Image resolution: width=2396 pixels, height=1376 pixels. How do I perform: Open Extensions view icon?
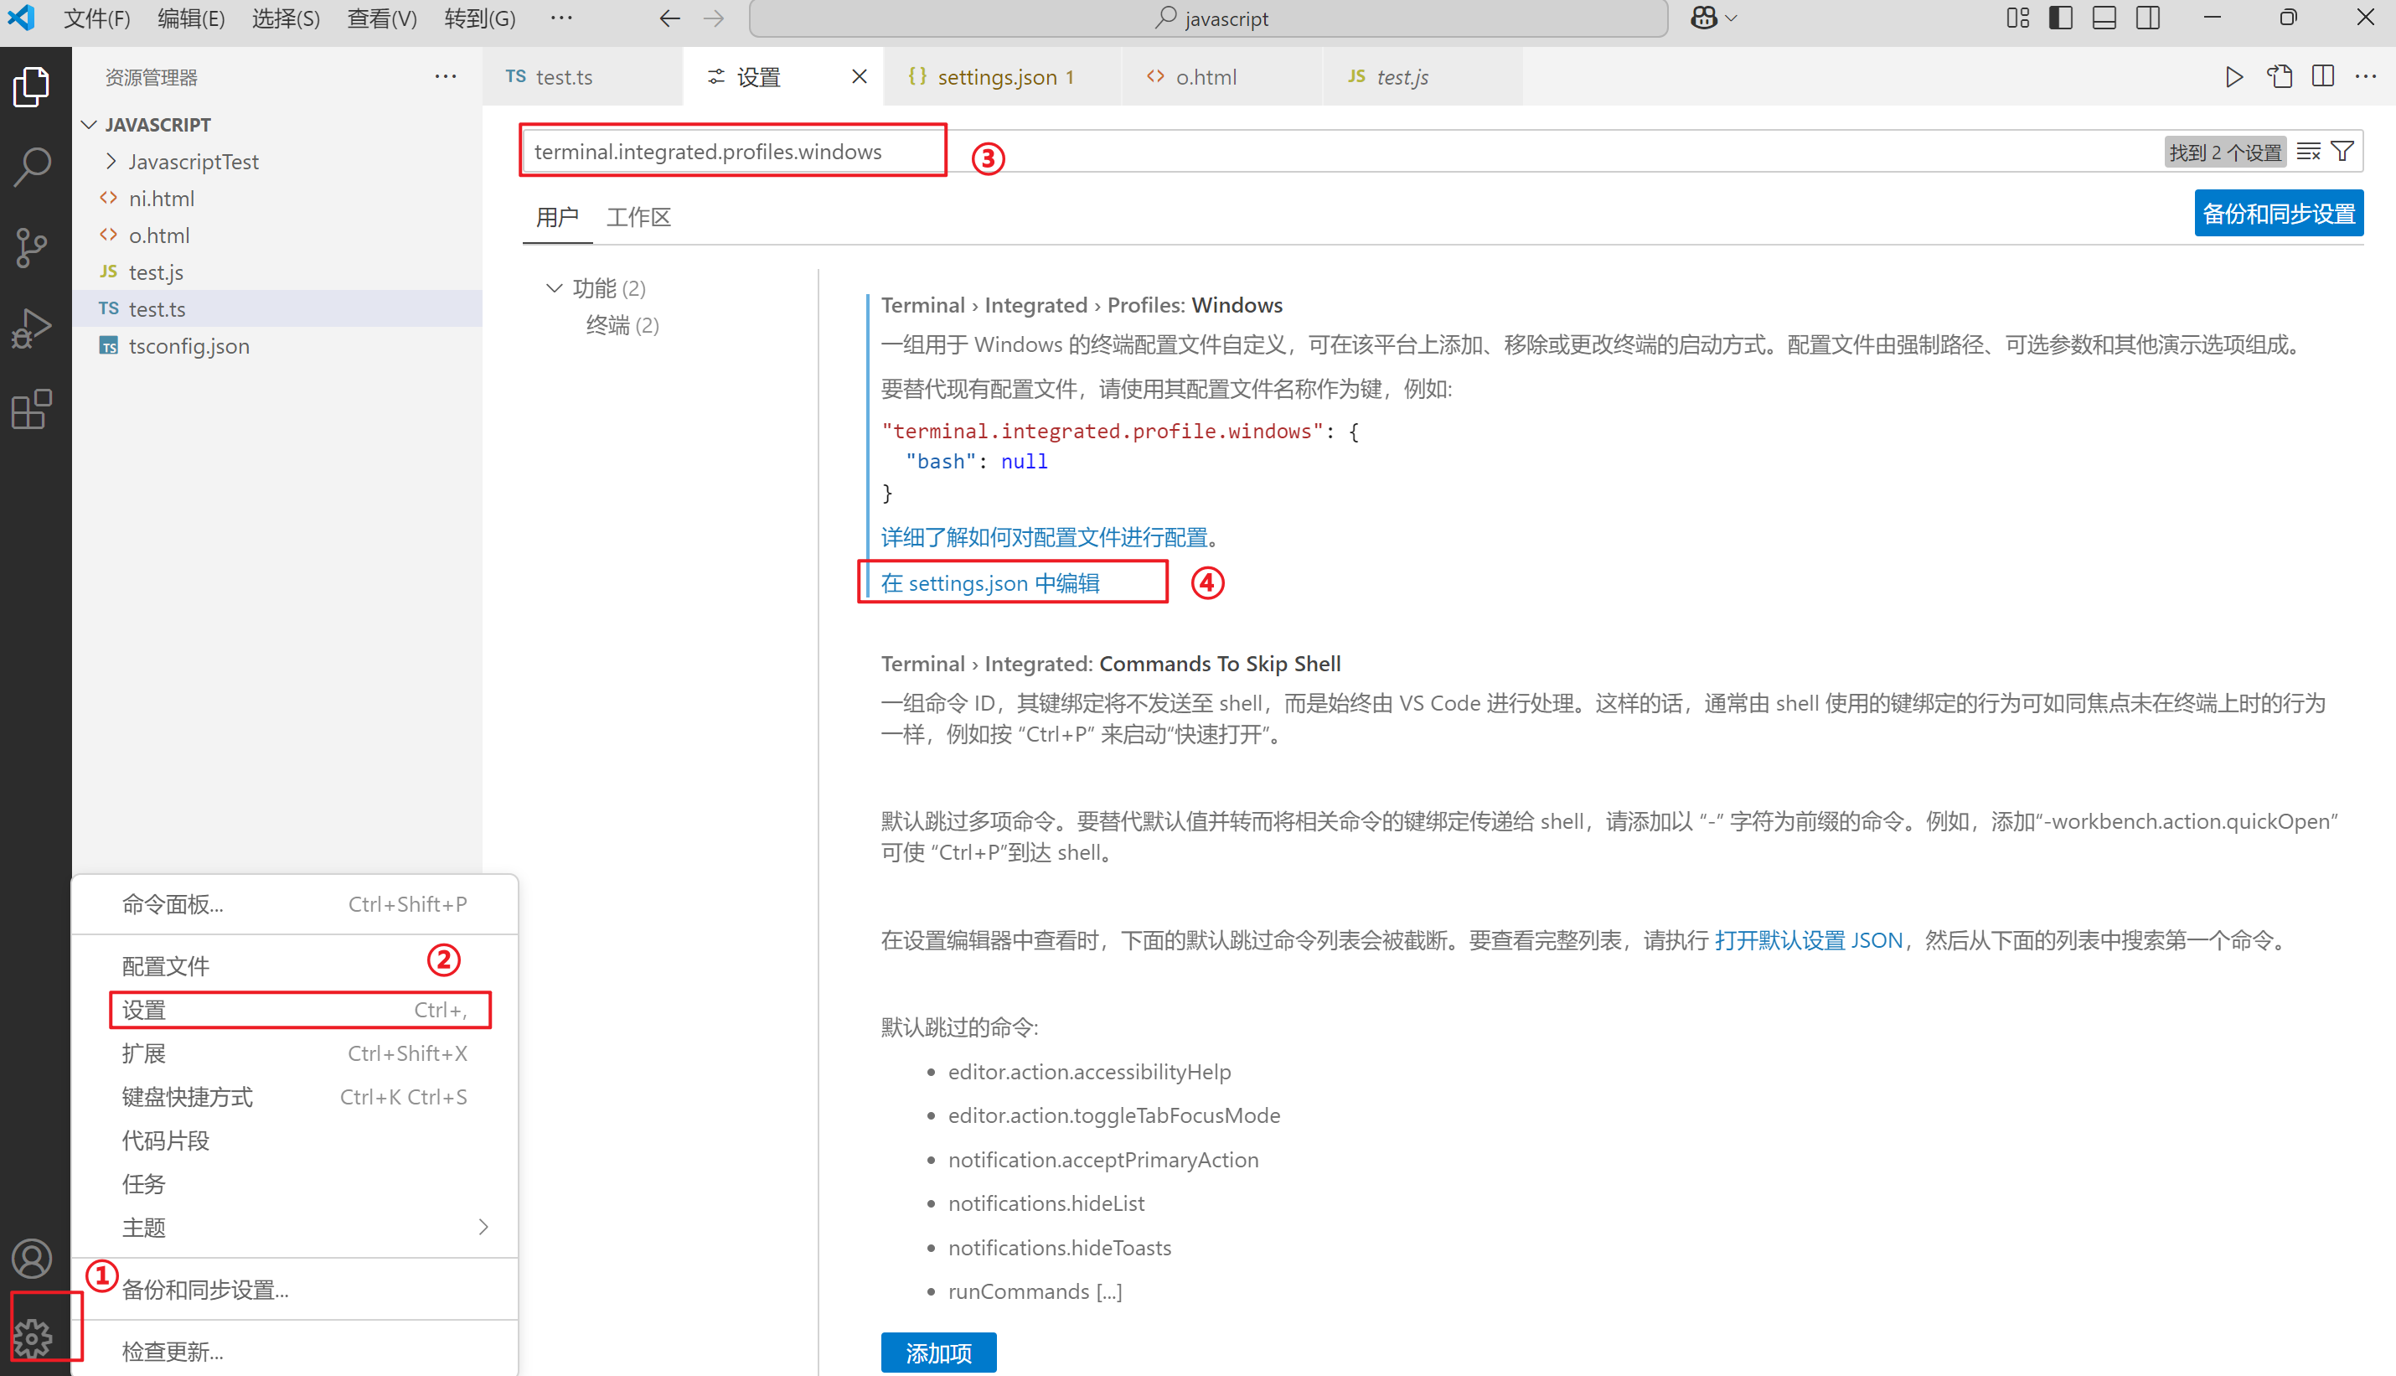click(x=33, y=409)
